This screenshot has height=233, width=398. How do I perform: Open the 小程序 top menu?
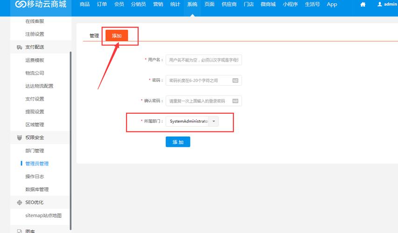[x=290, y=4]
